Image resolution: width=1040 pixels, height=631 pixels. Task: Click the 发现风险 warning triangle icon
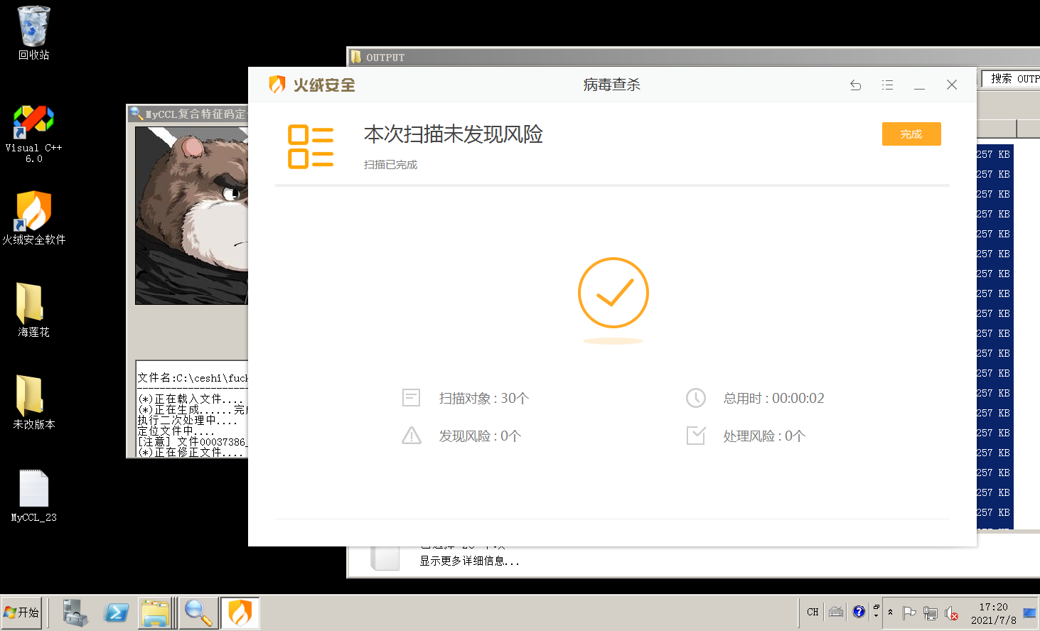pyautogui.click(x=412, y=436)
